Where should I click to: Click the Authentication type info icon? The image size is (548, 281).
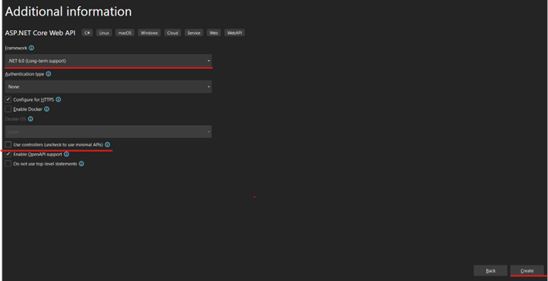[49, 74]
